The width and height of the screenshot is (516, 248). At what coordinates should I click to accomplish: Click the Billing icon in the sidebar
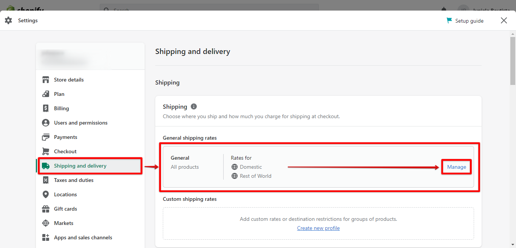click(45, 108)
